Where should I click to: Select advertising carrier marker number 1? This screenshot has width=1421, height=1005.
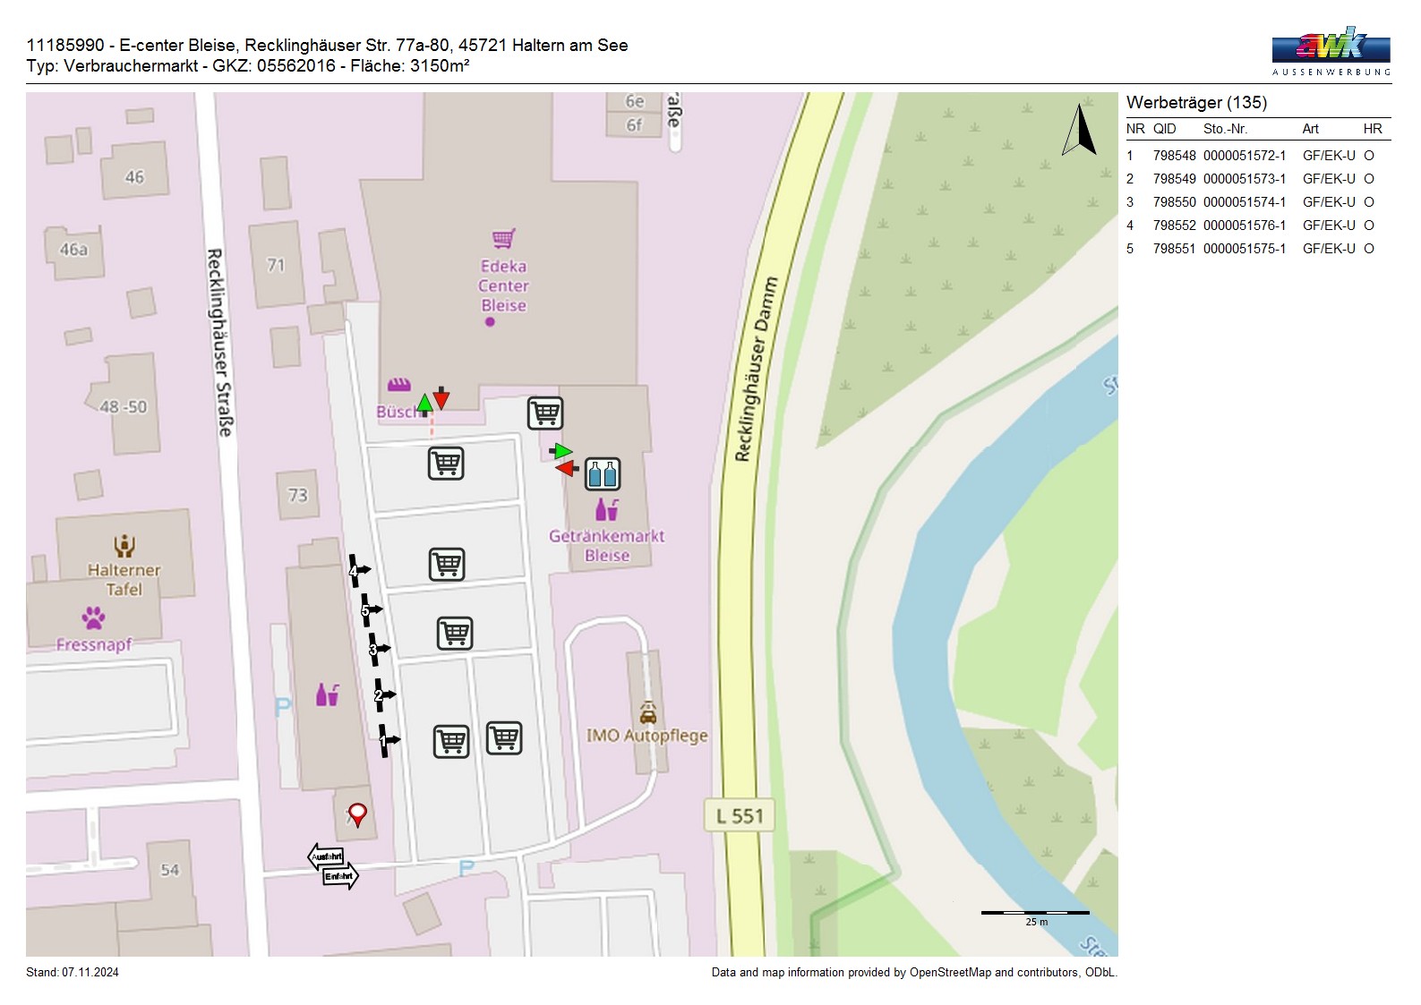tap(385, 740)
